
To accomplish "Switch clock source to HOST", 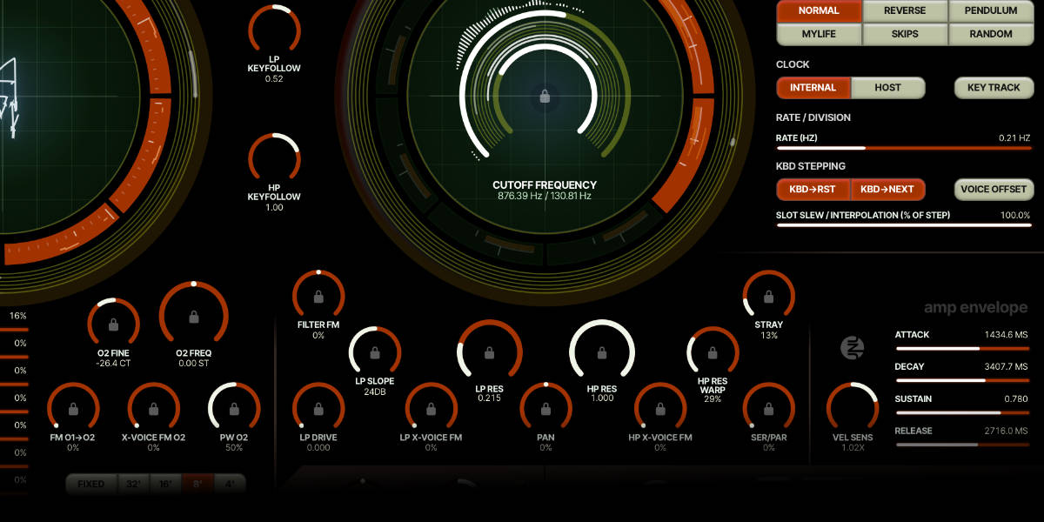I will pyautogui.click(x=888, y=88).
